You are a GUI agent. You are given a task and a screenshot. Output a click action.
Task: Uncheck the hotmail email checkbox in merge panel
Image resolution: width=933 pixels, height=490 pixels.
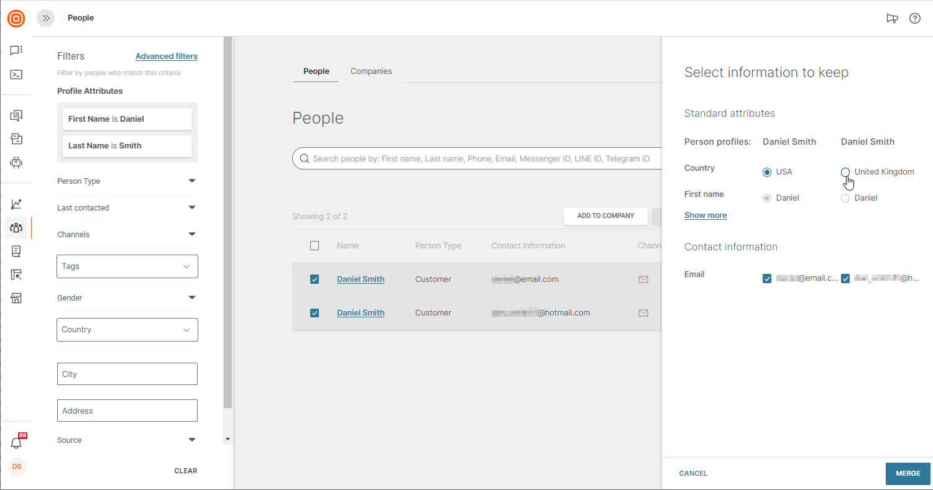pyautogui.click(x=845, y=279)
